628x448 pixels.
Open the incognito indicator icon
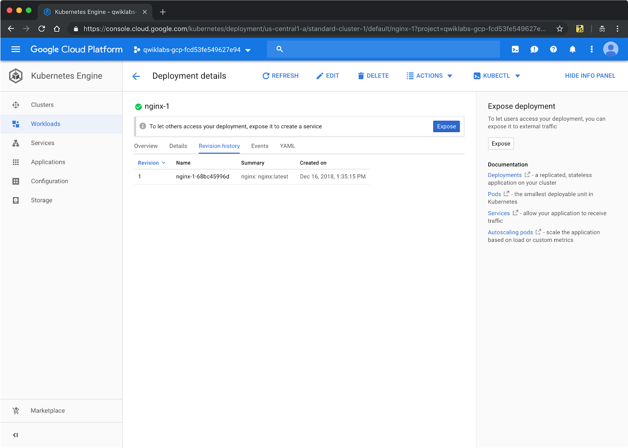(x=602, y=29)
